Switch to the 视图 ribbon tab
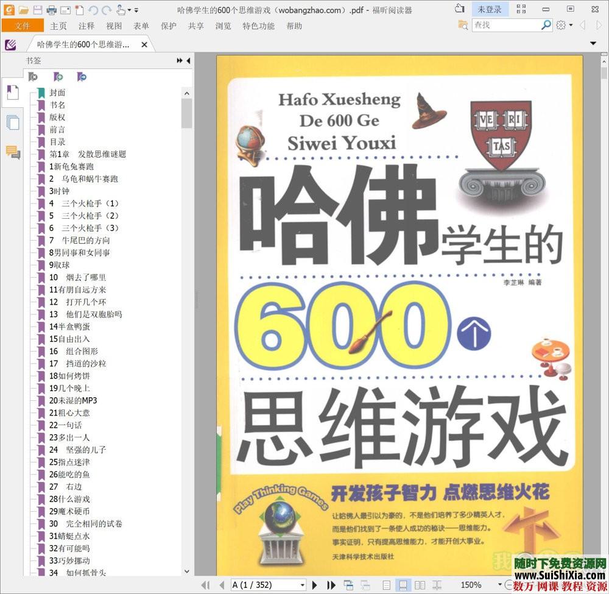 [114, 26]
